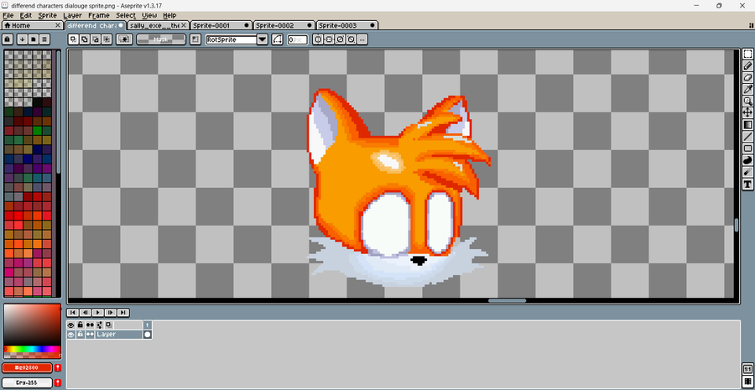This screenshot has width=755, height=390.
Task: Open the palette options menu icon
Action: tap(44, 39)
